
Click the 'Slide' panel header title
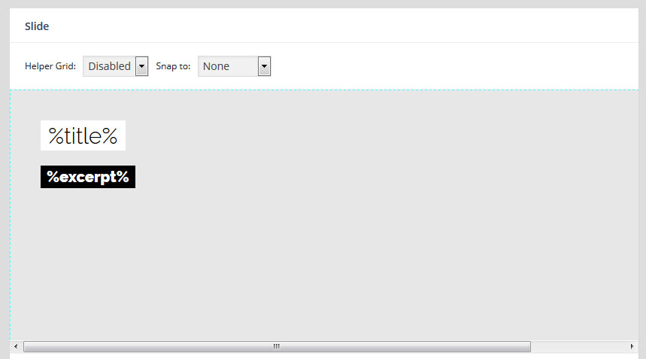[37, 26]
